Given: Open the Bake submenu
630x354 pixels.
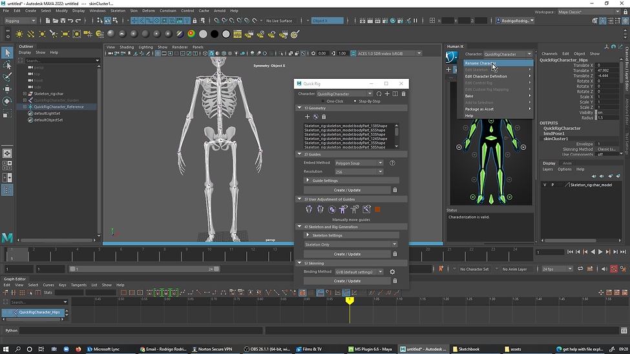Looking at the screenshot, I should point(498,96).
